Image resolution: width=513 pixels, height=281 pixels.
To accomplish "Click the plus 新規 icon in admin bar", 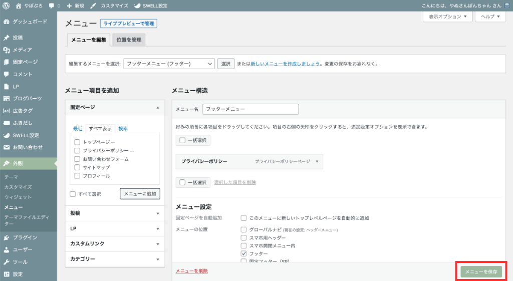I will (x=69, y=6).
